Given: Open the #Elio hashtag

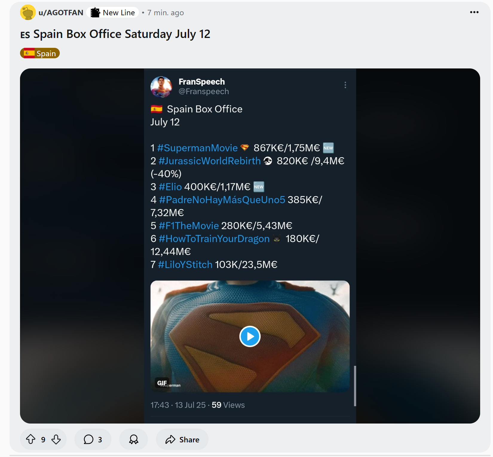Looking at the screenshot, I should coord(170,187).
